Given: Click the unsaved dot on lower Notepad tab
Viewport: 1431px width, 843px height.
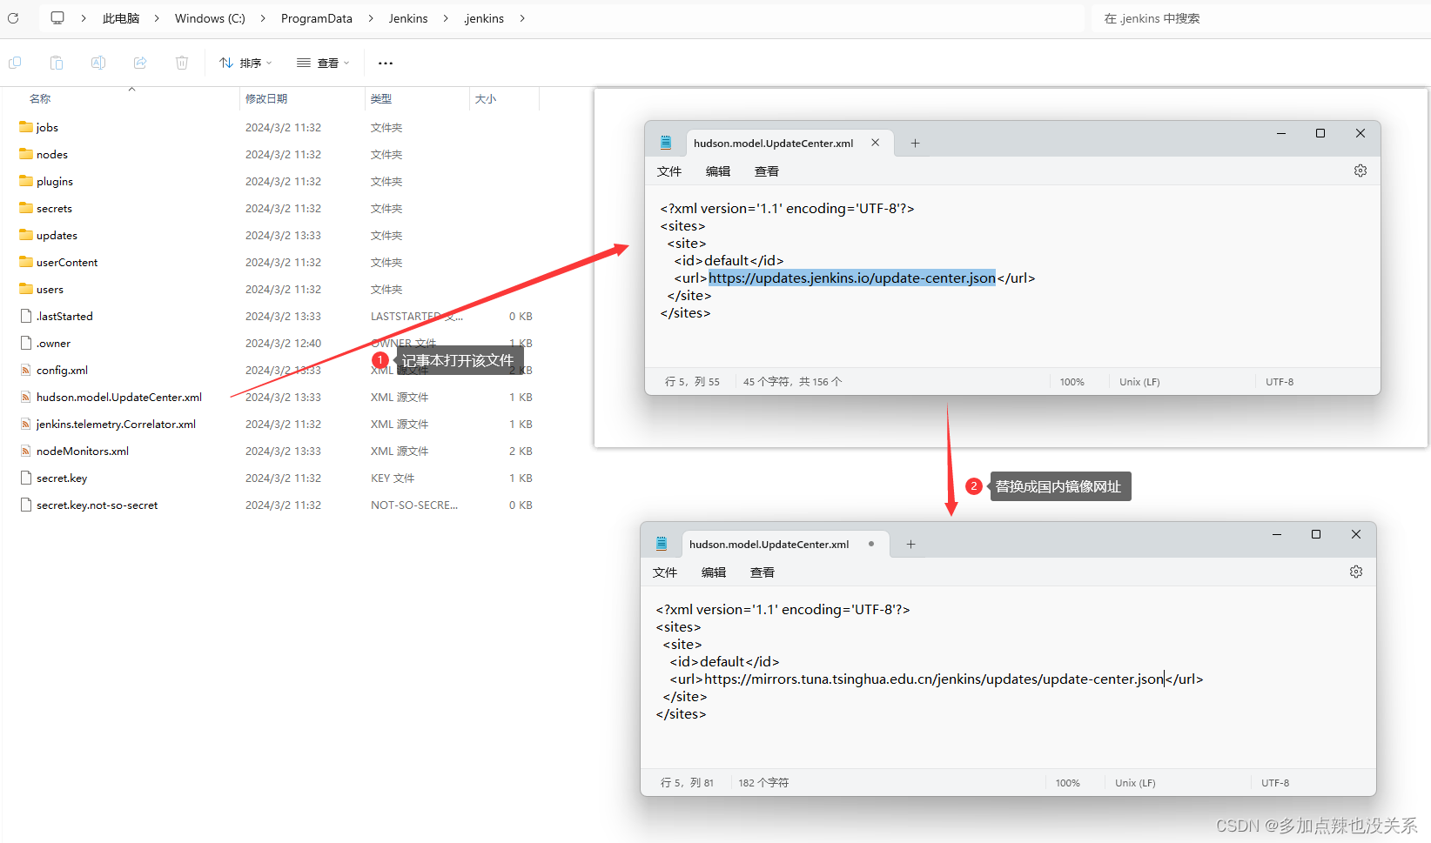Looking at the screenshot, I should point(871,544).
